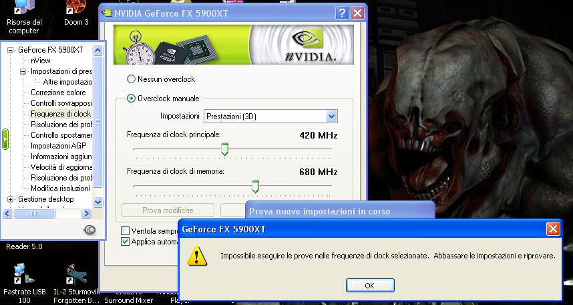Image resolution: width=573 pixels, height=305 pixels.
Task: Launch the Doom 3 desktop shortcut
Action: 76,13
